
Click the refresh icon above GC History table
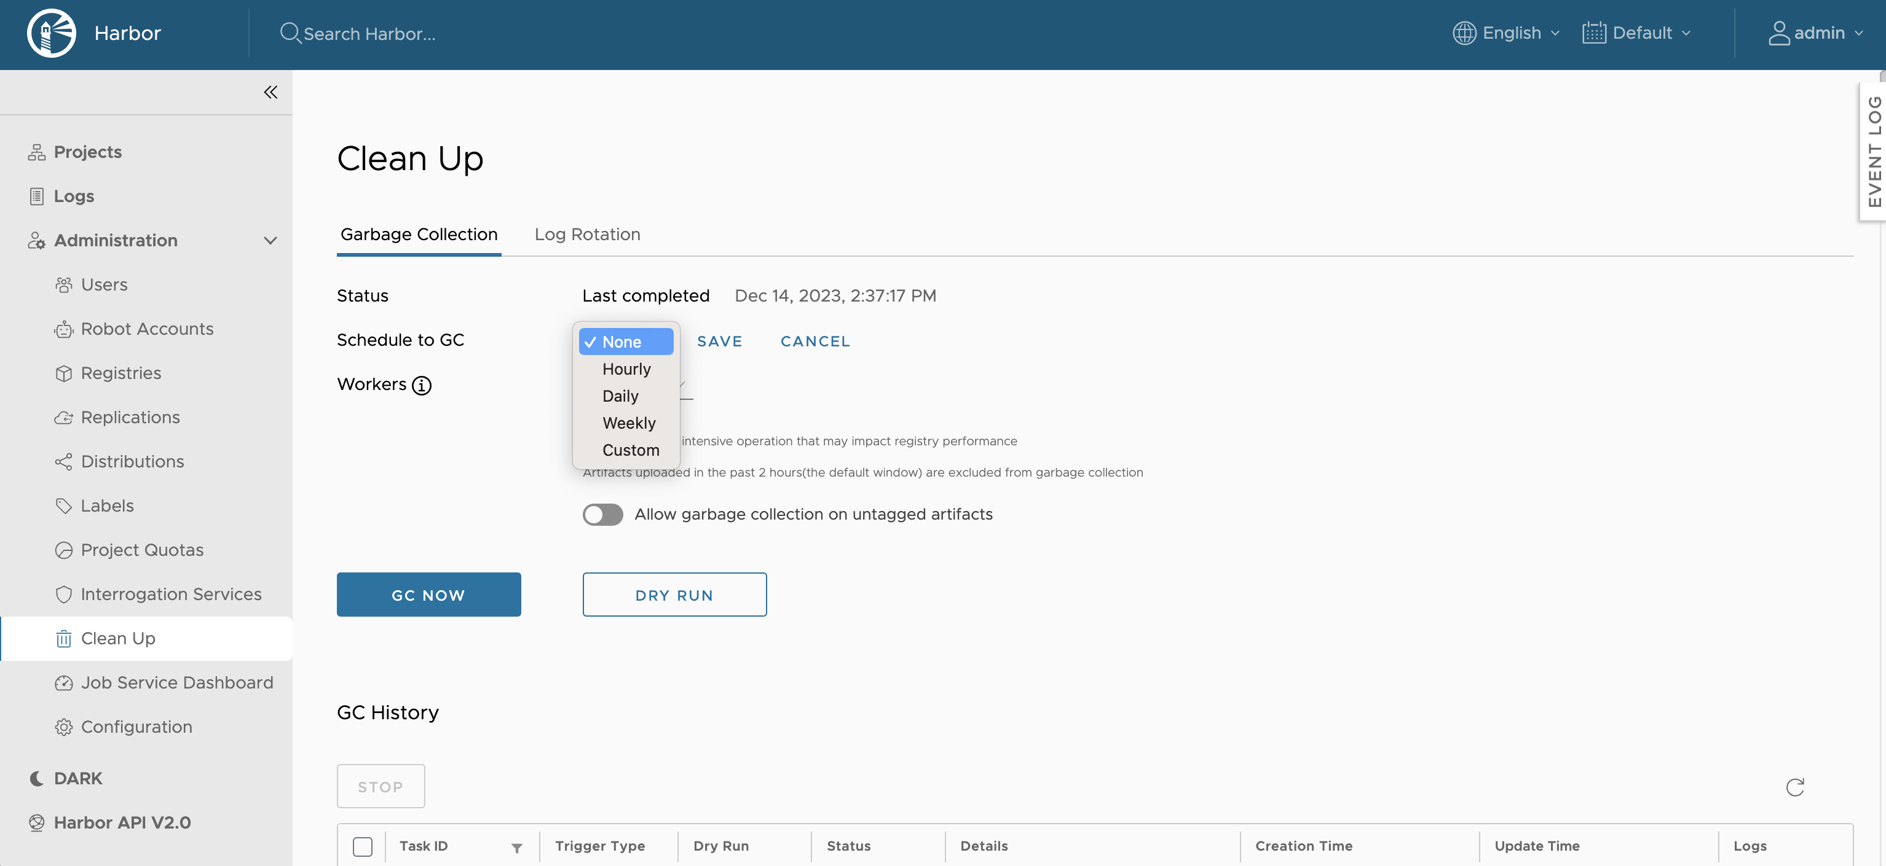pyautogui.click(x=1795, y=786)
